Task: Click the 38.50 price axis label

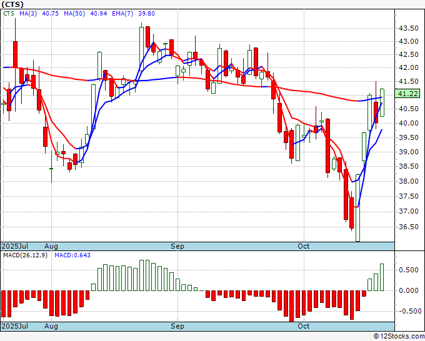Action: (409, 166)
